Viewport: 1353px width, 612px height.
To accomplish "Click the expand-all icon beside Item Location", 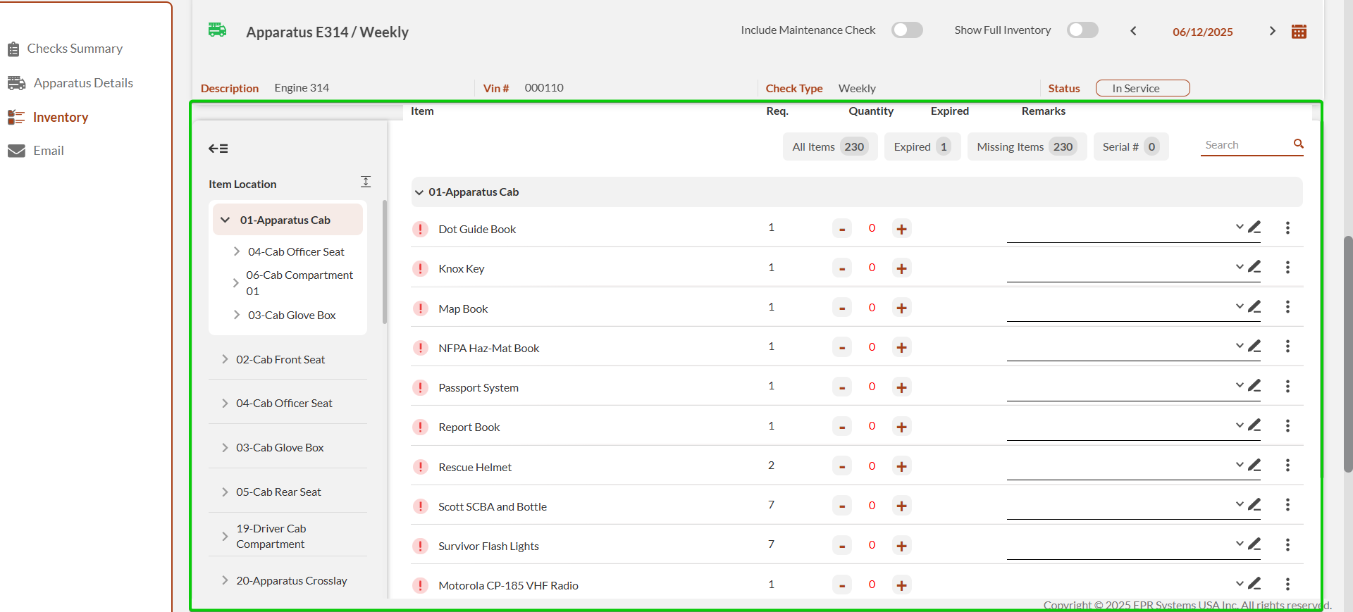I will (366, 182).
